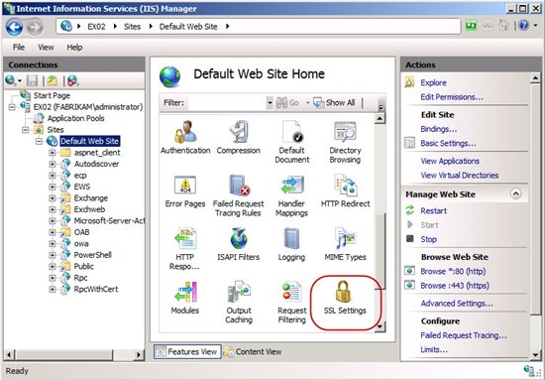The image size is (545, 380).
Task: Click the View Applications link
Action: point(450,161)
